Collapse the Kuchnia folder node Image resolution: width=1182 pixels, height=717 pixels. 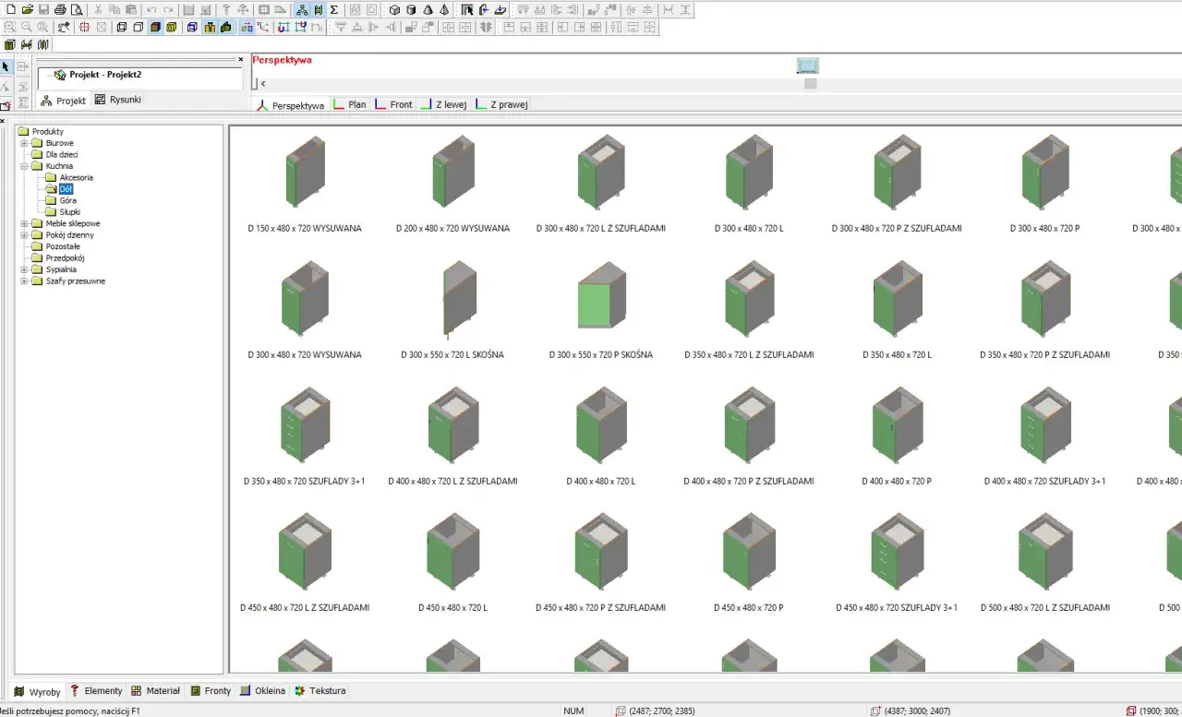(24, 166)
